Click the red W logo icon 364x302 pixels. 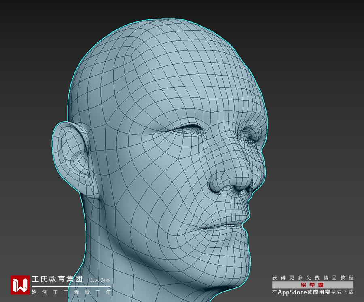(x=20, y=285)
